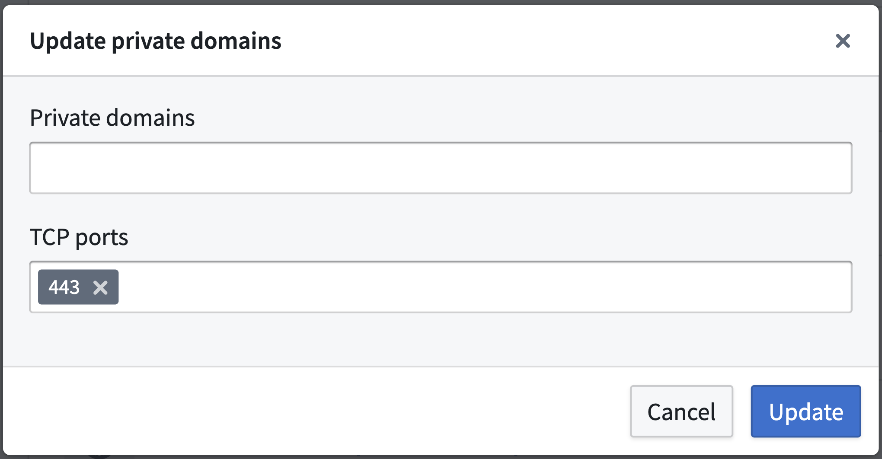Click the number 443 in the tag
The image size is (882, 459).
tap(64, 287)
